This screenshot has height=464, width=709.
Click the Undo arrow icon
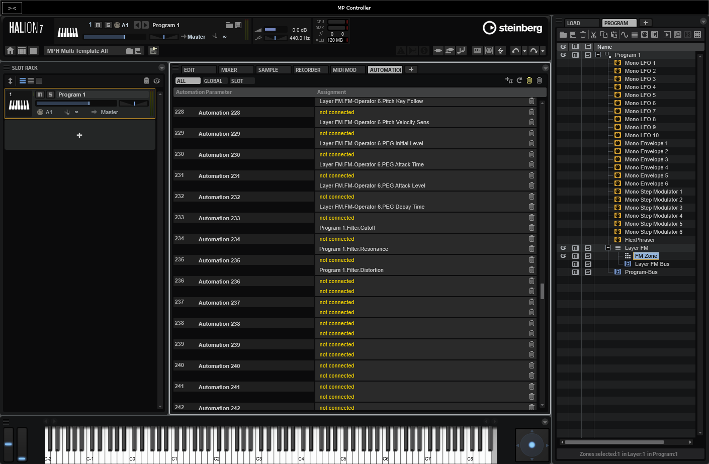pyautogui.click(x=515, y=50)
